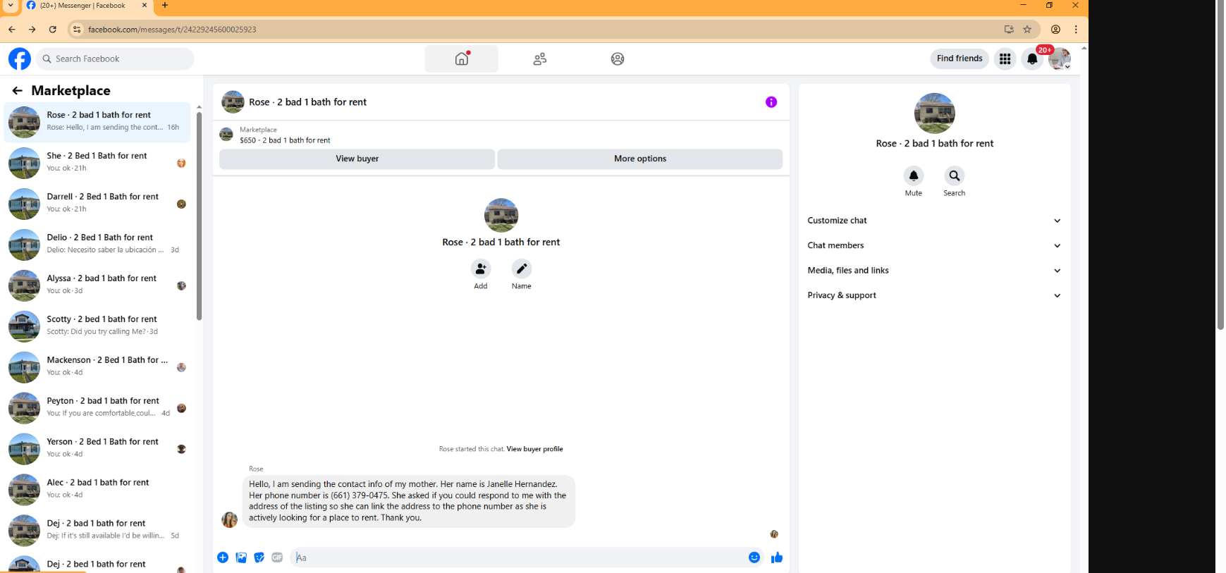Mute the Rose conversation
1226x573 pixels.
pos(914,175)
